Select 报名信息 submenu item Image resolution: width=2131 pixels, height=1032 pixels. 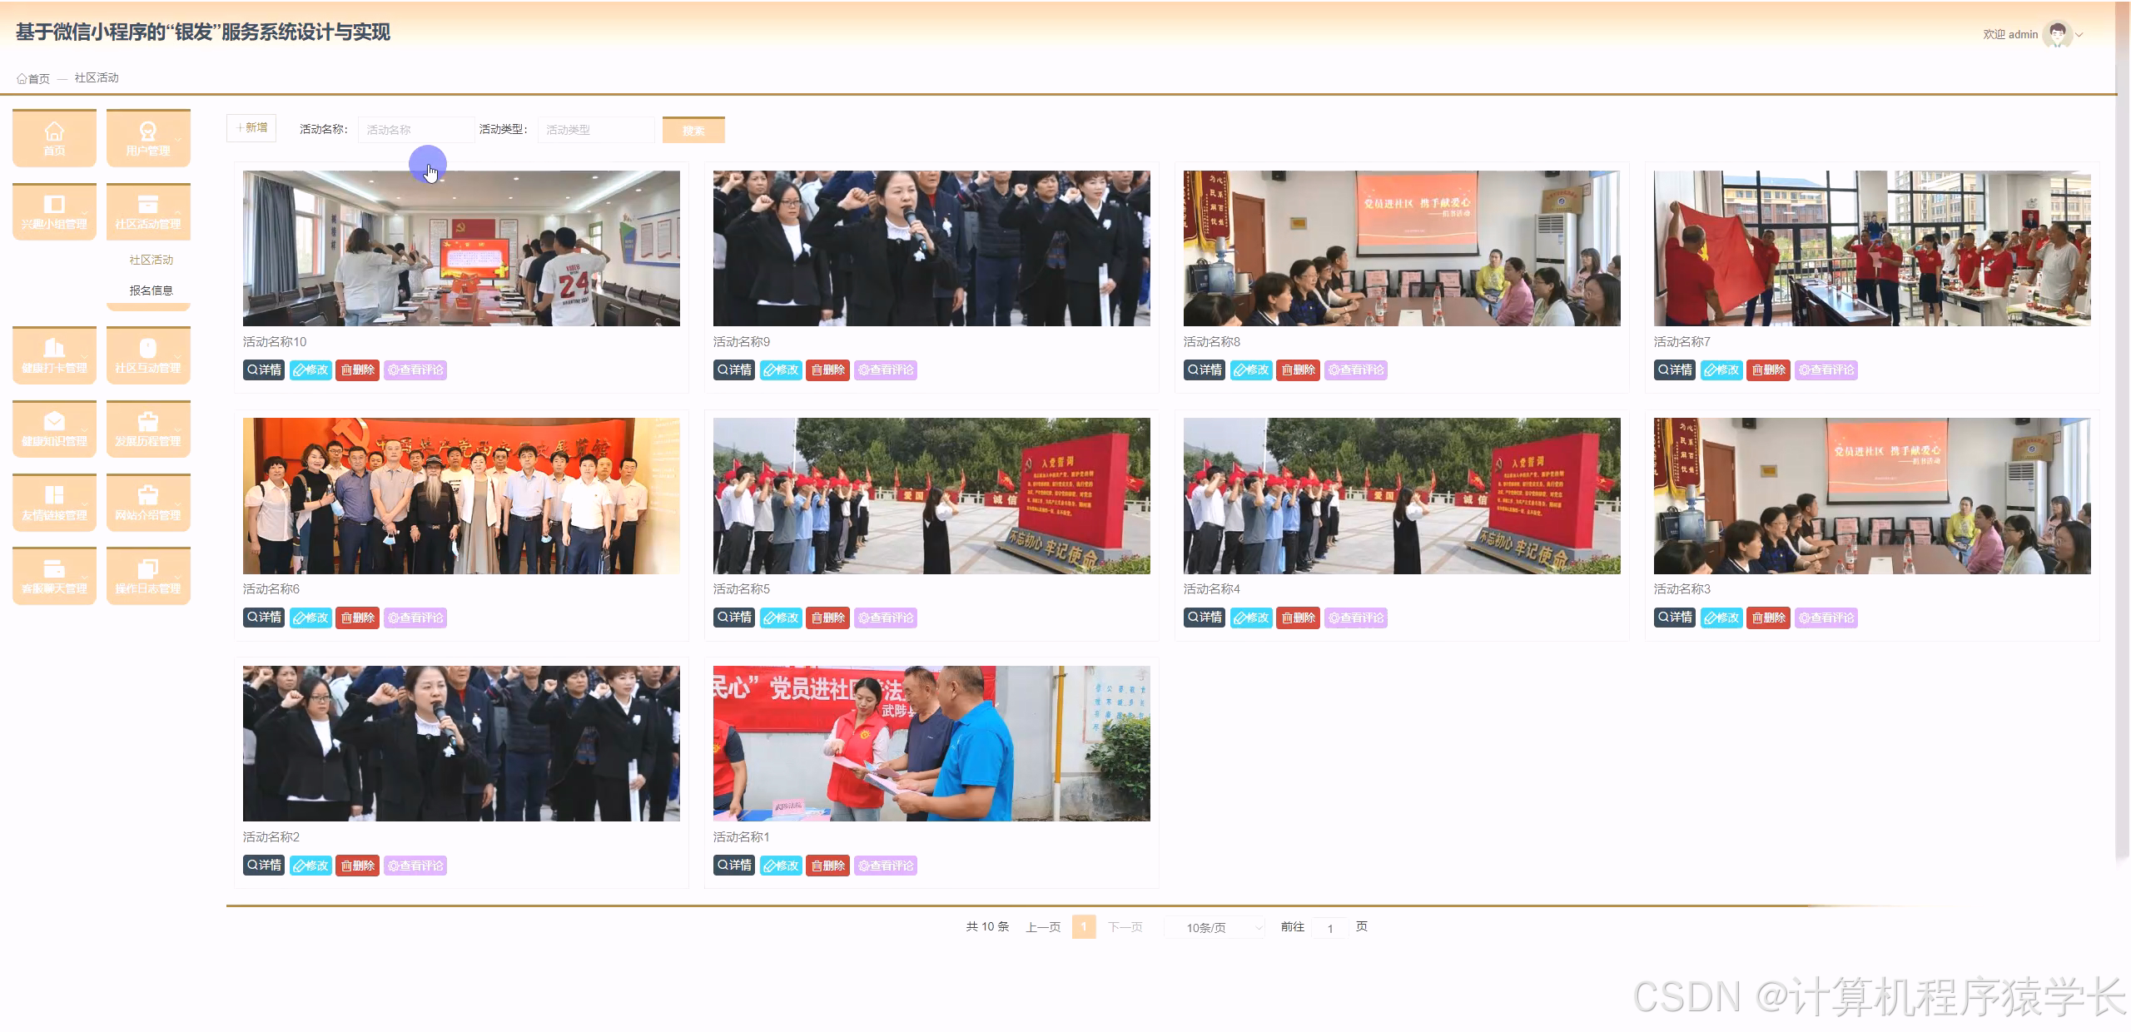click(151, 290)
